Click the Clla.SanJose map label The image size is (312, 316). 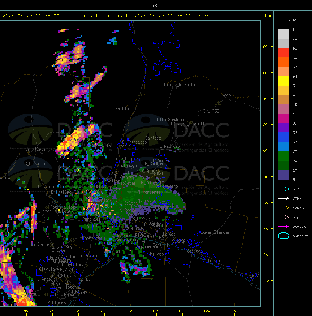pyautogui.click(x=170, y=120)
